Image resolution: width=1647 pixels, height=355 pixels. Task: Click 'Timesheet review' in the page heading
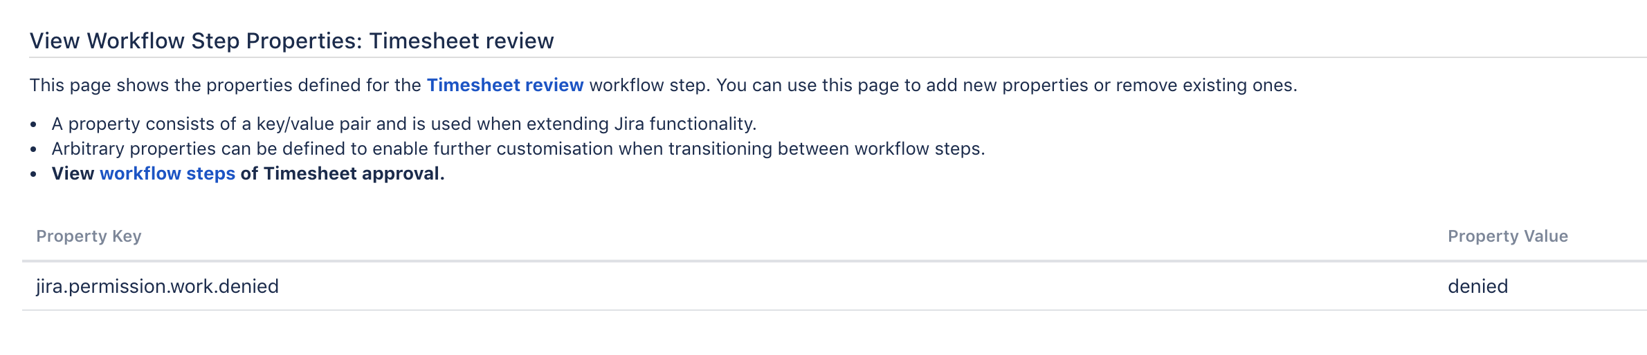point(461,41)
